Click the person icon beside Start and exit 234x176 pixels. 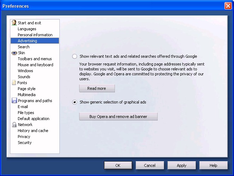click(14, 23)
